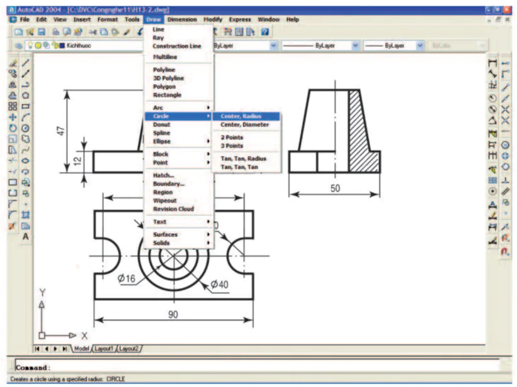Choose Snap to Endpoint icon
The image size is (517, 387).
click(506, 87)
